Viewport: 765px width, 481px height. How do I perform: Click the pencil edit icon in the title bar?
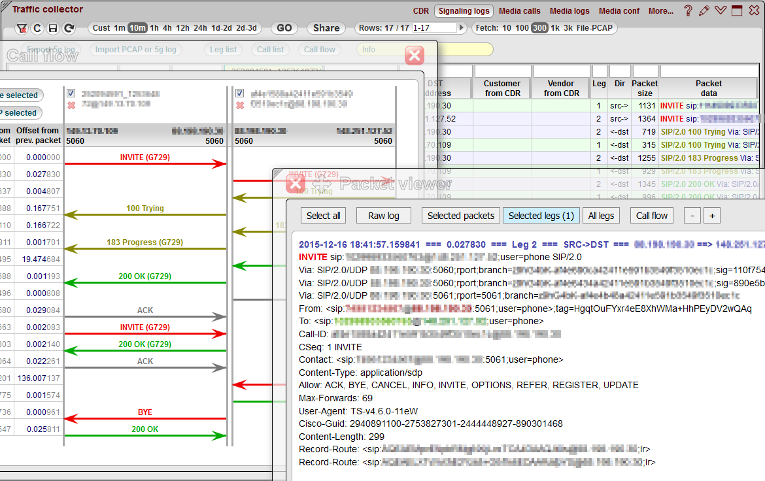[x=704, y=10]
